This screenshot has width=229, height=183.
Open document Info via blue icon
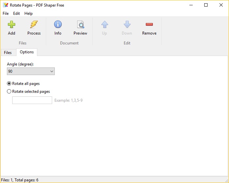click(x=58, y=24)
